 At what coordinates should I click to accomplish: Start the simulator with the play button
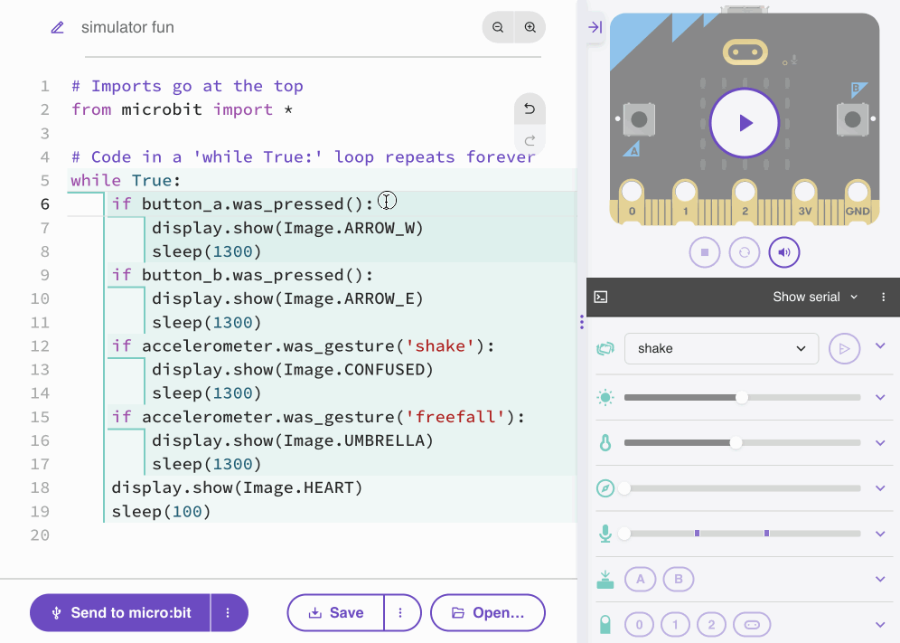(745, 123)
